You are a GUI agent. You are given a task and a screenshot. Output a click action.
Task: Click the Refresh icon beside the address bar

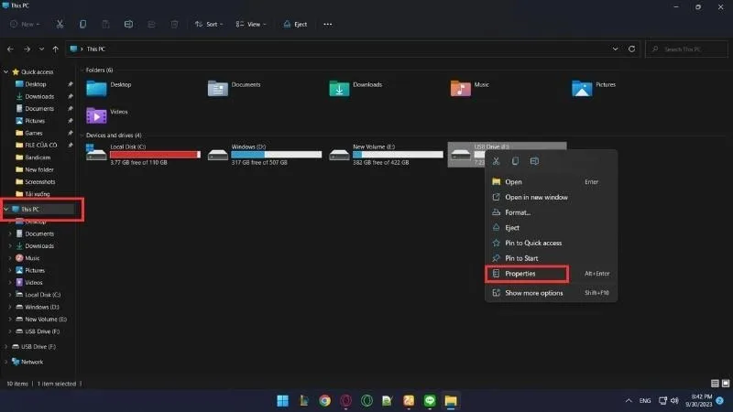[x=631, y=49]
